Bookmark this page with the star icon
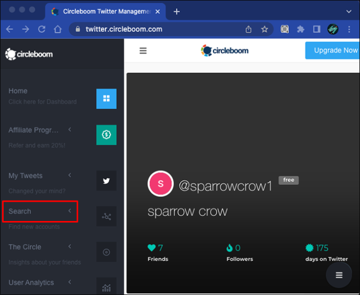The image size is (360, 295). point(265,29)
